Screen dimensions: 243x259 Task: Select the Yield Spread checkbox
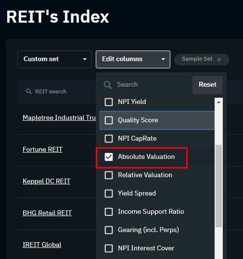(109, 194)
